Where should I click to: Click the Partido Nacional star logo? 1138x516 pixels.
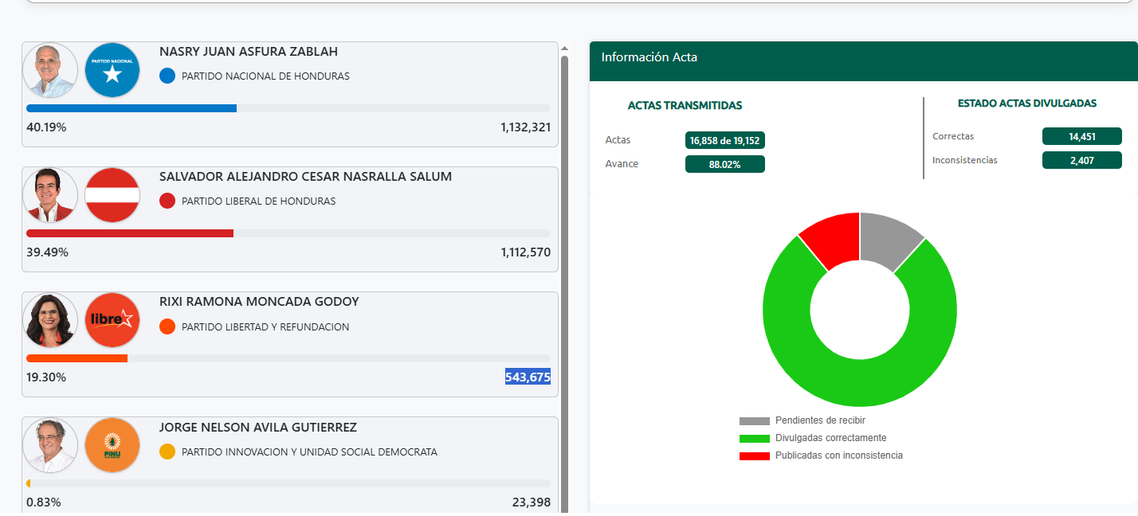(112, 70)
